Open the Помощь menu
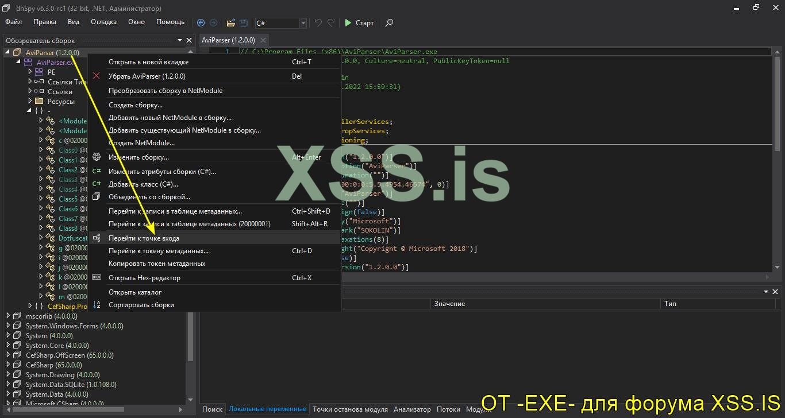 (x=171, y=22)
